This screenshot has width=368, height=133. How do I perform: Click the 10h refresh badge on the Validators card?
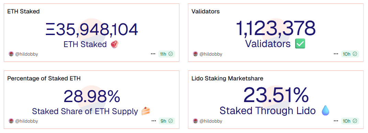tap(350, 54)
